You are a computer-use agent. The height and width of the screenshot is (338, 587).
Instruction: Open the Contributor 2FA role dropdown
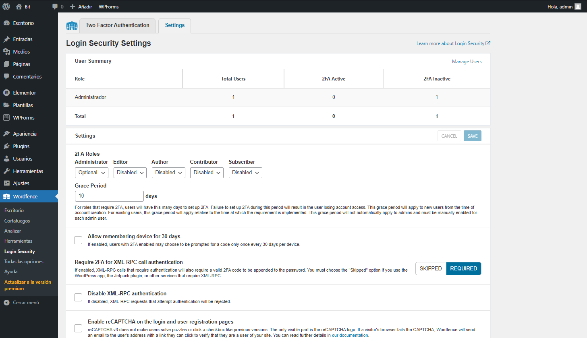pyautogui.click(x=207, y=173)
